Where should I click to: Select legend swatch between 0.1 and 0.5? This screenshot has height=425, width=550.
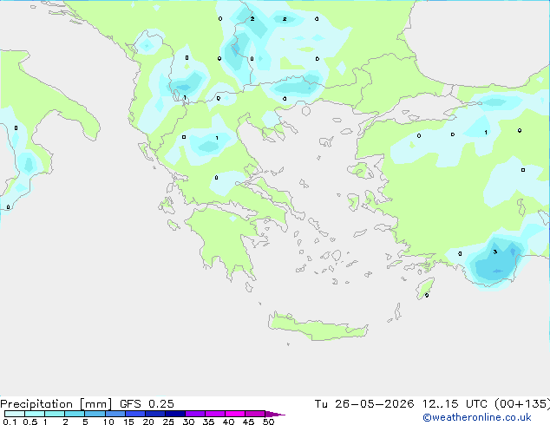pyautogui.click(x=15, y=414)
